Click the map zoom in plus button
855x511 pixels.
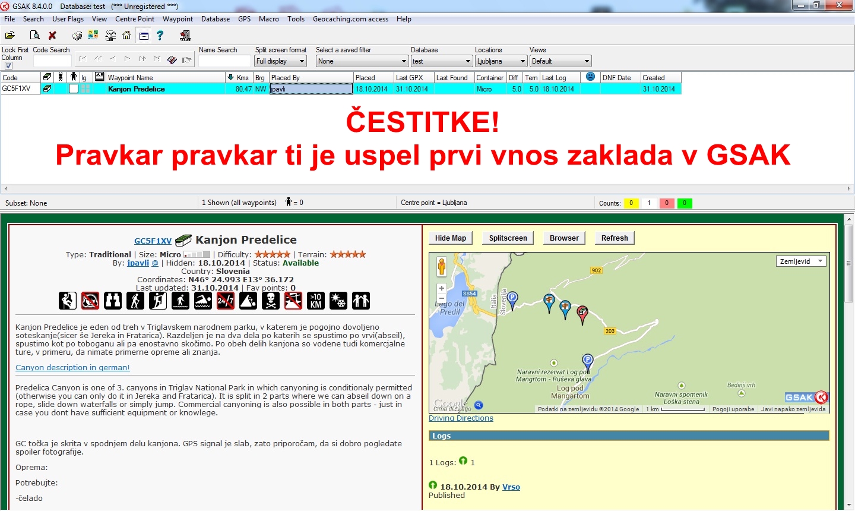[441, 288]
